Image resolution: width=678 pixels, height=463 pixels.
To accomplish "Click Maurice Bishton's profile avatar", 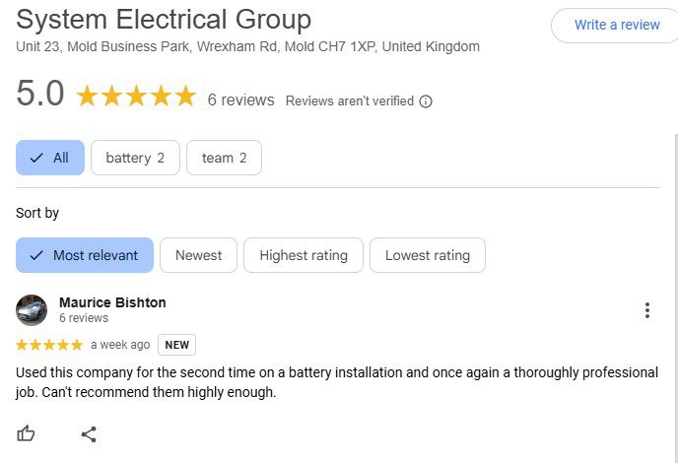I will coord(32,310).
